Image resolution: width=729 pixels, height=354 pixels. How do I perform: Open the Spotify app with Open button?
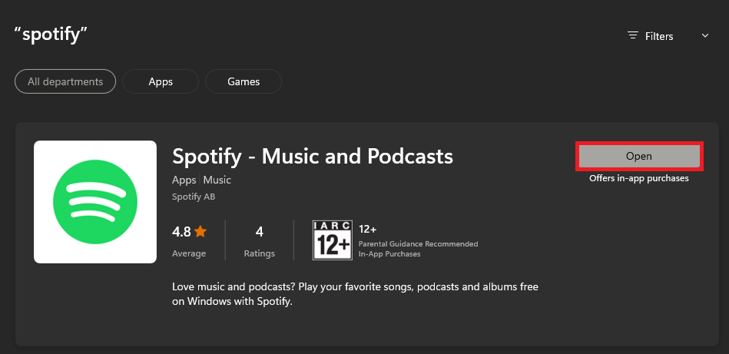639,156
